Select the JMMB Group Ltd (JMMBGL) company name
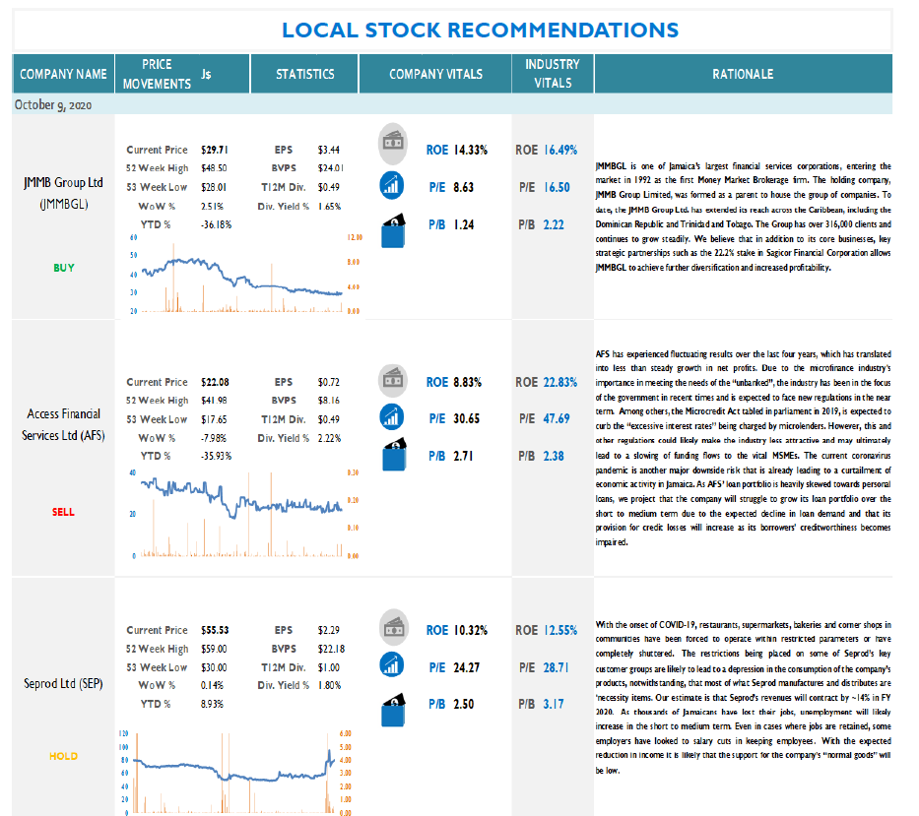 (x=63, y=193)
